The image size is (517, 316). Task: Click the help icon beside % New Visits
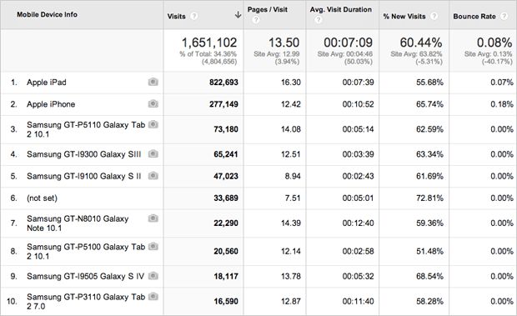point(434,16)
